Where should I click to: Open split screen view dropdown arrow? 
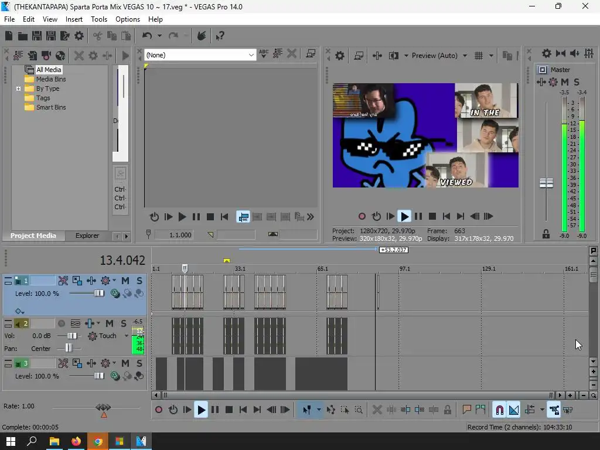[x=406, y=56]
